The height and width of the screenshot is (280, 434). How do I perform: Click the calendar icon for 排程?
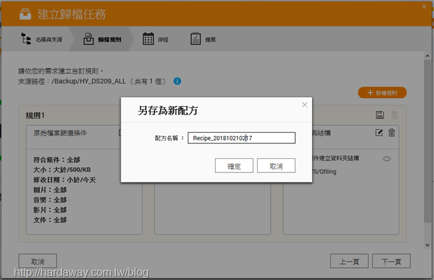[149, 39]
